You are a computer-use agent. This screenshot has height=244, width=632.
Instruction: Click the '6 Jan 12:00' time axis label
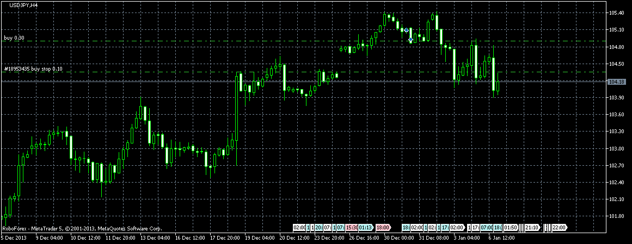pyautogui.click(x=501, y=237)
